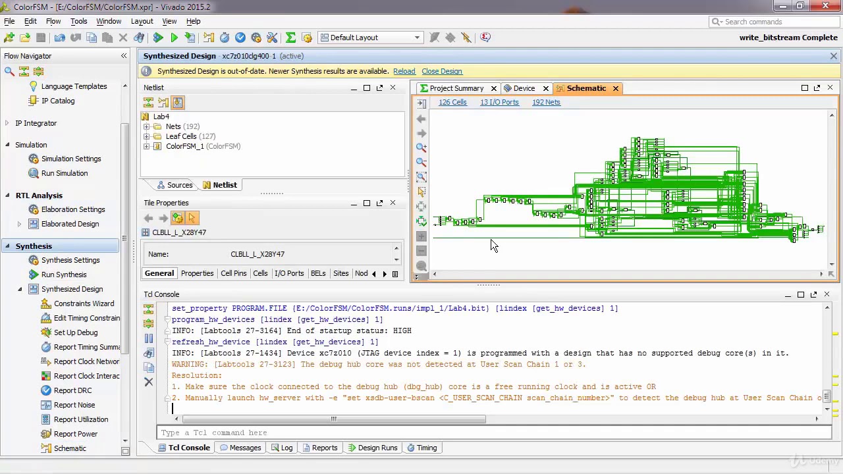The height and width of the screenshot is (474, 843).
Task: Open the Design Runs tab
Action: pyautogui.click(x=372, y=448)
